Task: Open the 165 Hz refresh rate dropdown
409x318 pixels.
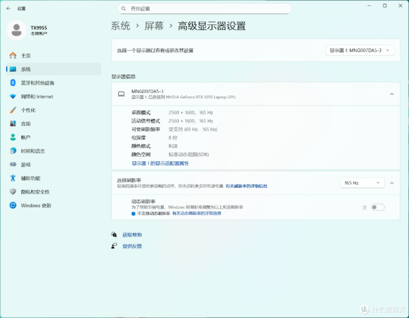Action: click(x=362, y=183)
